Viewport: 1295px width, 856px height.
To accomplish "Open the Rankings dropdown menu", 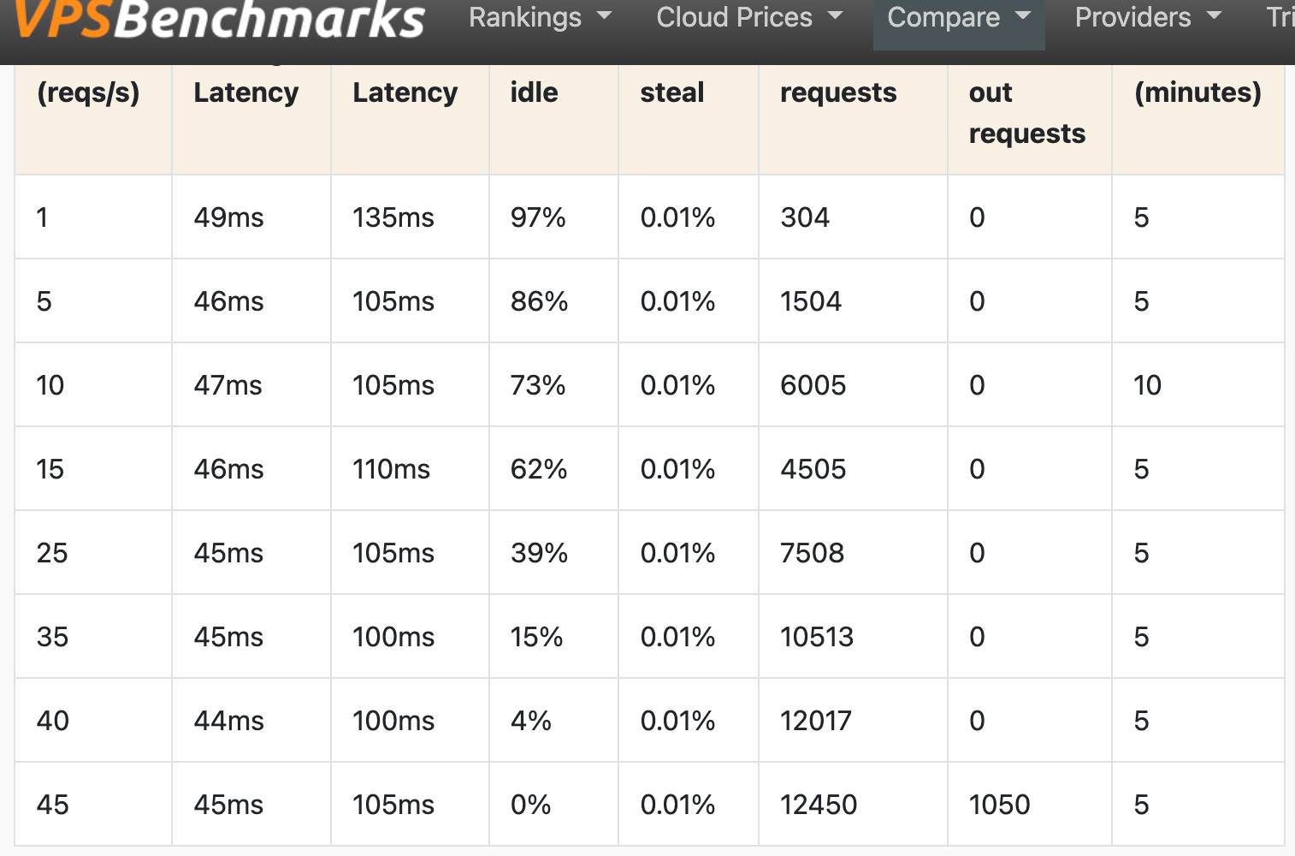I will point(540,17).
